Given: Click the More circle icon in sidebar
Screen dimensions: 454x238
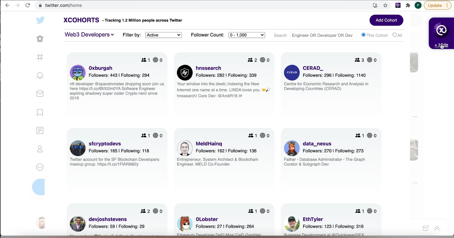Looking at the screenshot, I should click(40, 167).
